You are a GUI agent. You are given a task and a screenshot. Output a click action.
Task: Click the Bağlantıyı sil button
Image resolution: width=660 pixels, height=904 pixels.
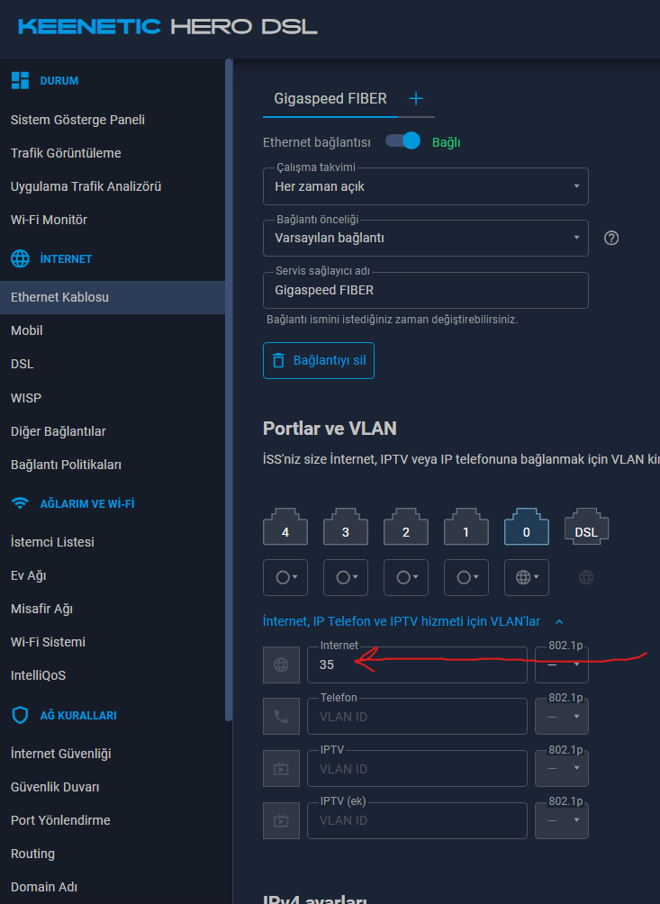coord(318,360)
